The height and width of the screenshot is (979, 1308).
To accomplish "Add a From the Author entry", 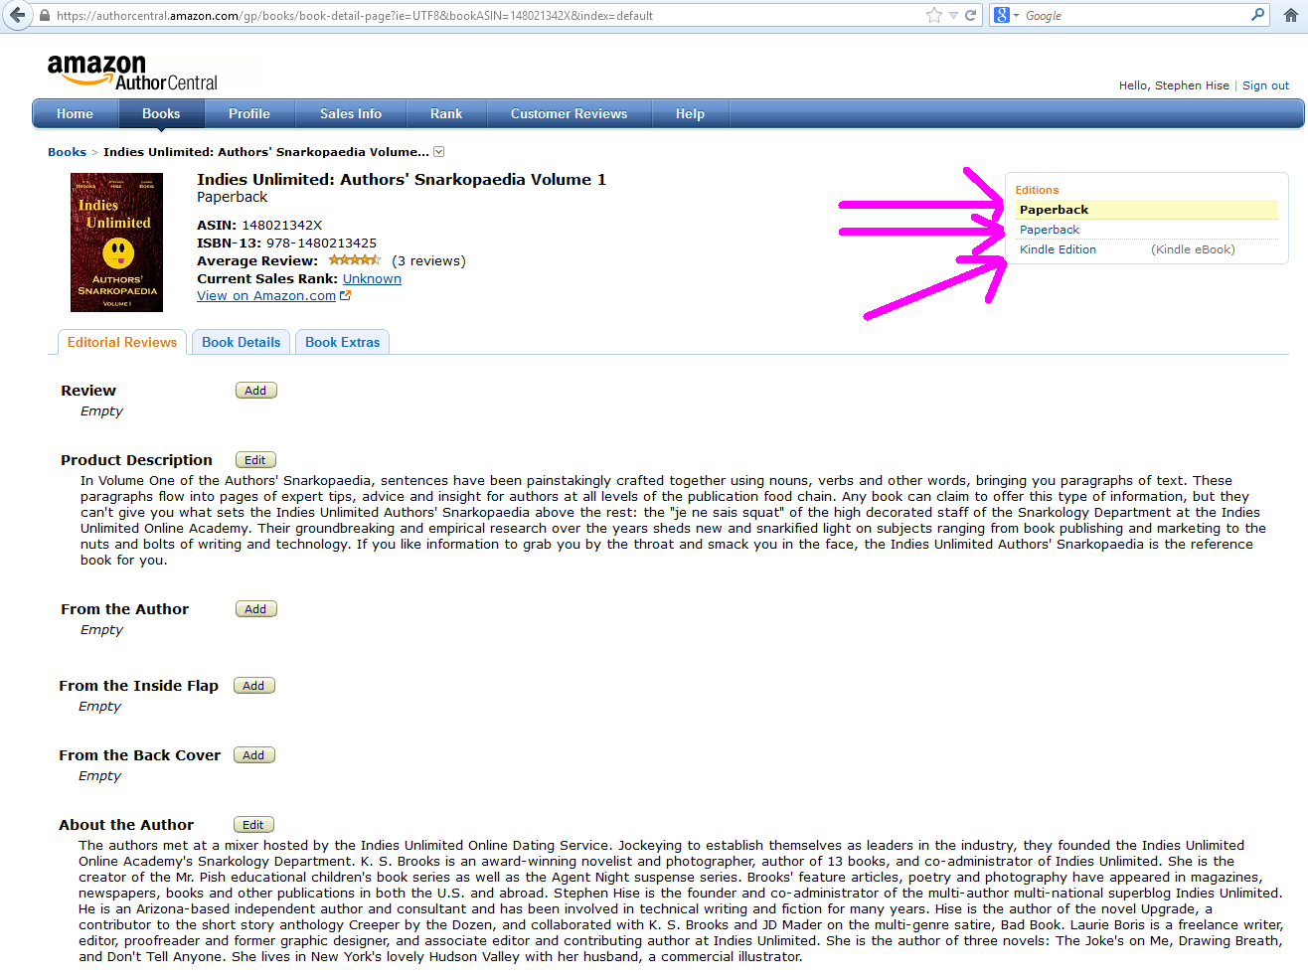I will click(255, 609).
